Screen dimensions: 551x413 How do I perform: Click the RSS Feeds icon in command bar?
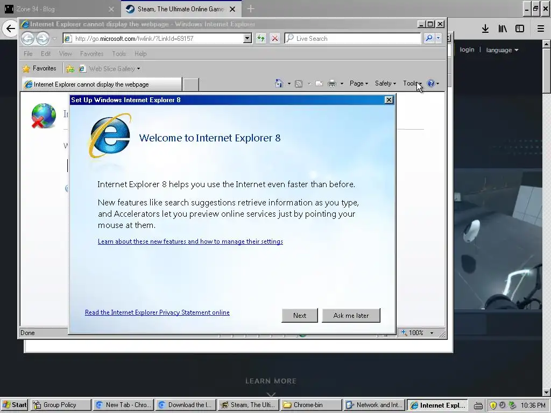tap(299, 83)
